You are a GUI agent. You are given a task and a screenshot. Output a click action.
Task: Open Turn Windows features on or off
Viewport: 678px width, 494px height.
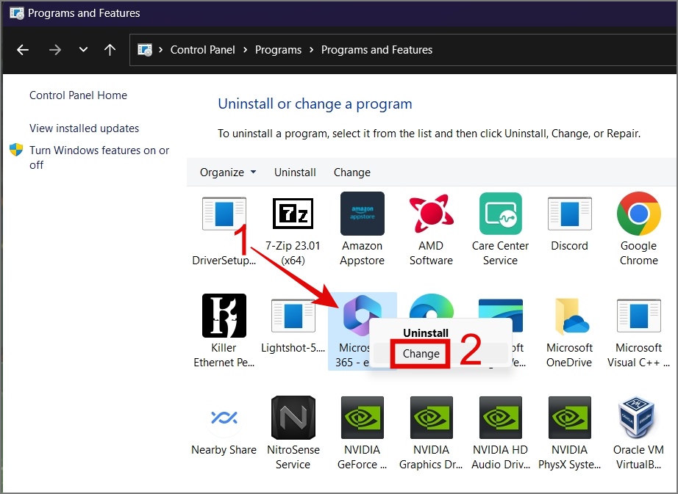click(99, 158)
